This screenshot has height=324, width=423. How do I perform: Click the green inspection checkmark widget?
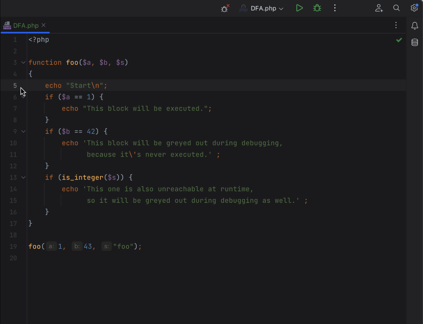(x=399, y=40)
